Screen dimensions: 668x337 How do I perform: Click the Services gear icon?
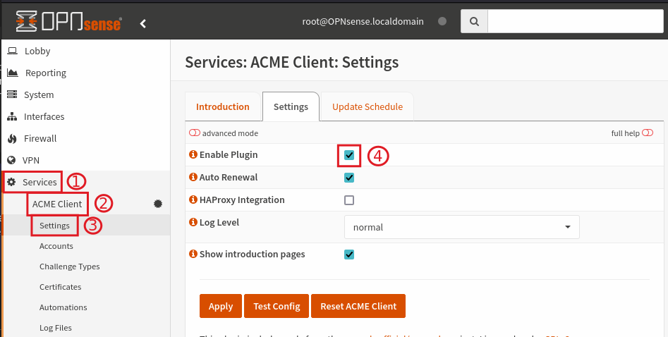[11, 182]
